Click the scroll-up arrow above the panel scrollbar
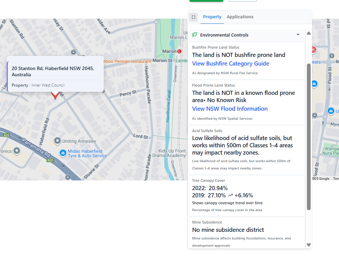 309,33
